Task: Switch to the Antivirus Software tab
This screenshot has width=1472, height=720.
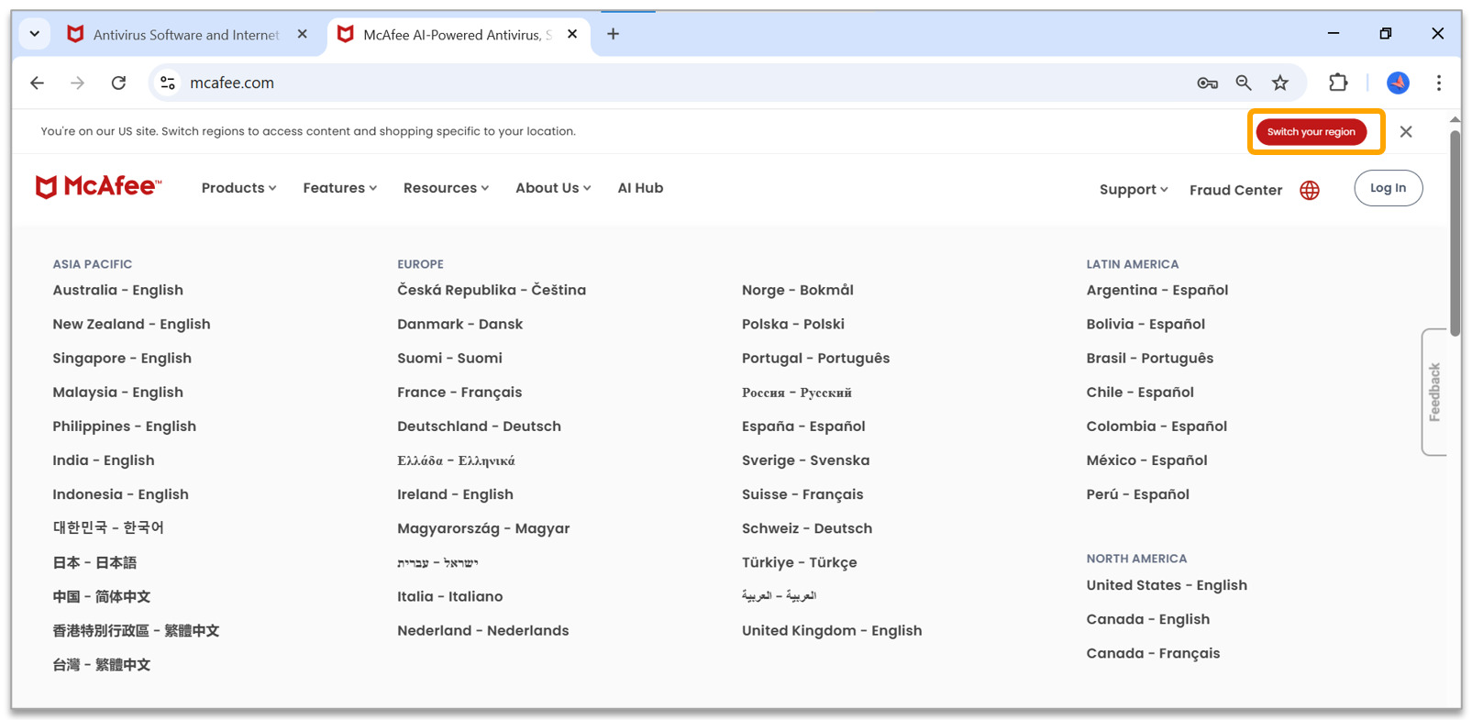Action: [183, 35]
